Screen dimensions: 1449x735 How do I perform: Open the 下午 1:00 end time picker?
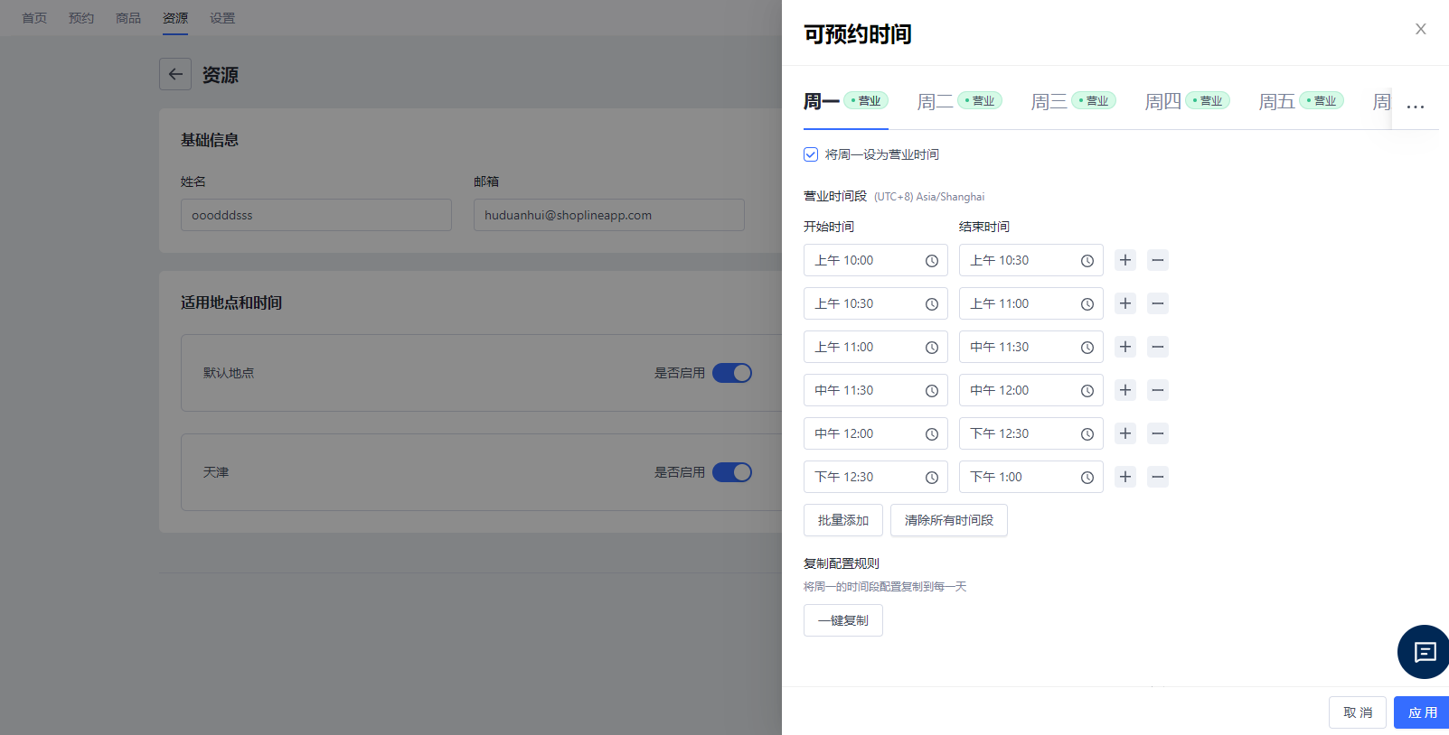tap(1030, 477)
